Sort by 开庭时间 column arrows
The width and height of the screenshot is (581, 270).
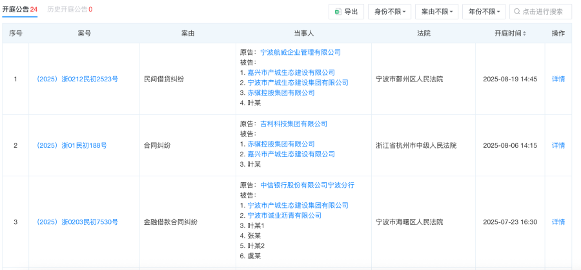pyautogui.click(x=524, y=34)
